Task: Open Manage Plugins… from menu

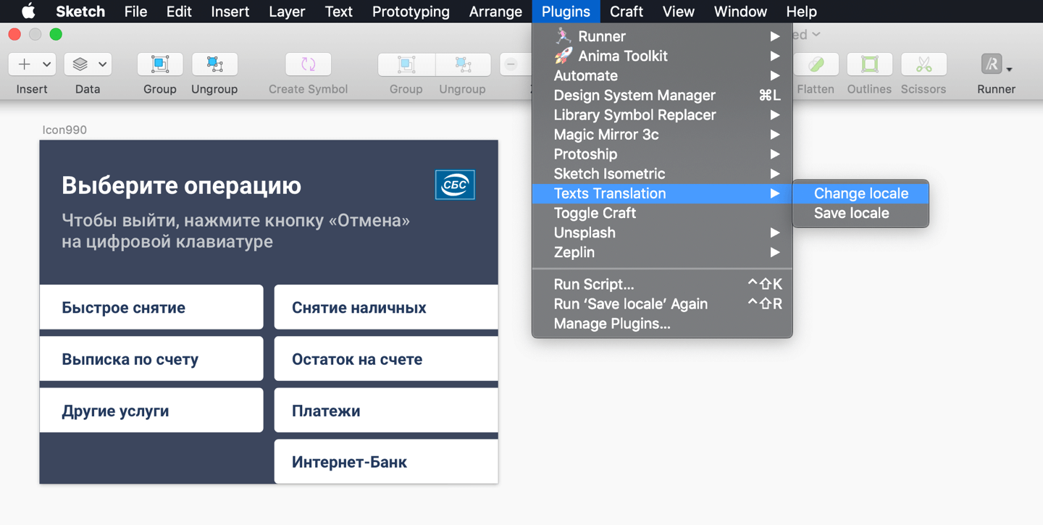Action: (611, 324)
